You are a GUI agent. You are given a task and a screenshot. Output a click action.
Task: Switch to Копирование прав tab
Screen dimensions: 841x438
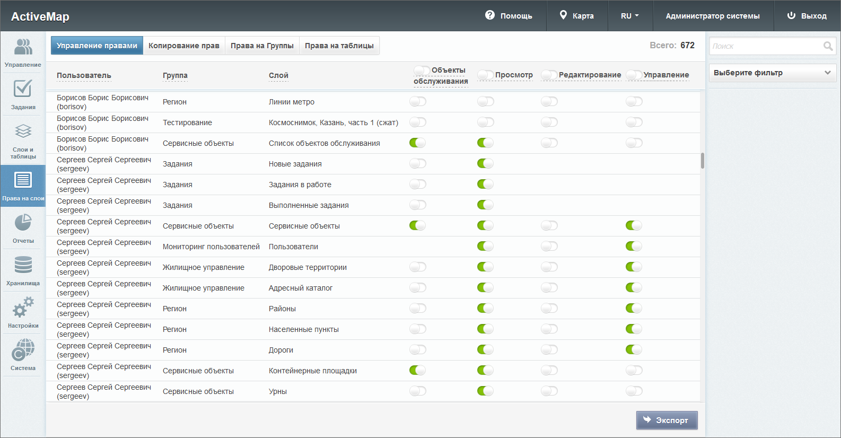tap(184, 46)
